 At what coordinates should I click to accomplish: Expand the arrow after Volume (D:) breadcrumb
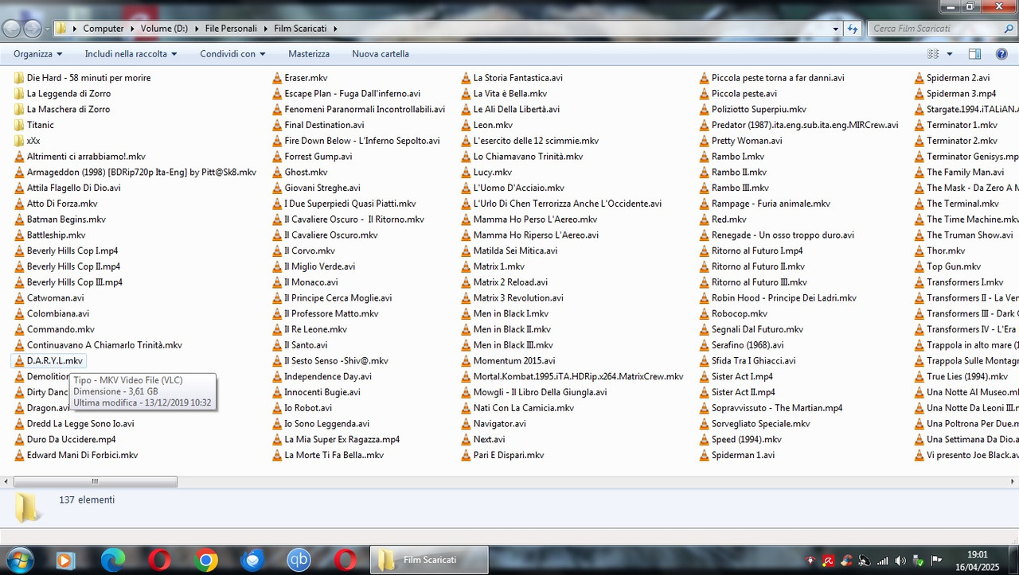pos(197,29)
